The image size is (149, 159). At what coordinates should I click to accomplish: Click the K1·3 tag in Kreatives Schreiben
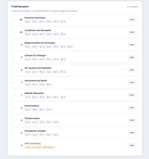63,22
